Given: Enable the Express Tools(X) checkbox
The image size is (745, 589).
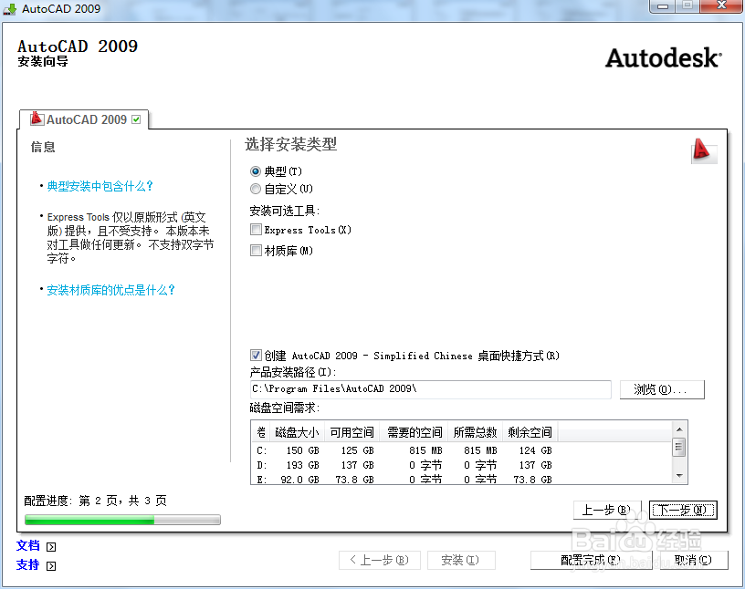Looking at the screenshot, I should pyautogui.click(x=256, y=230).
